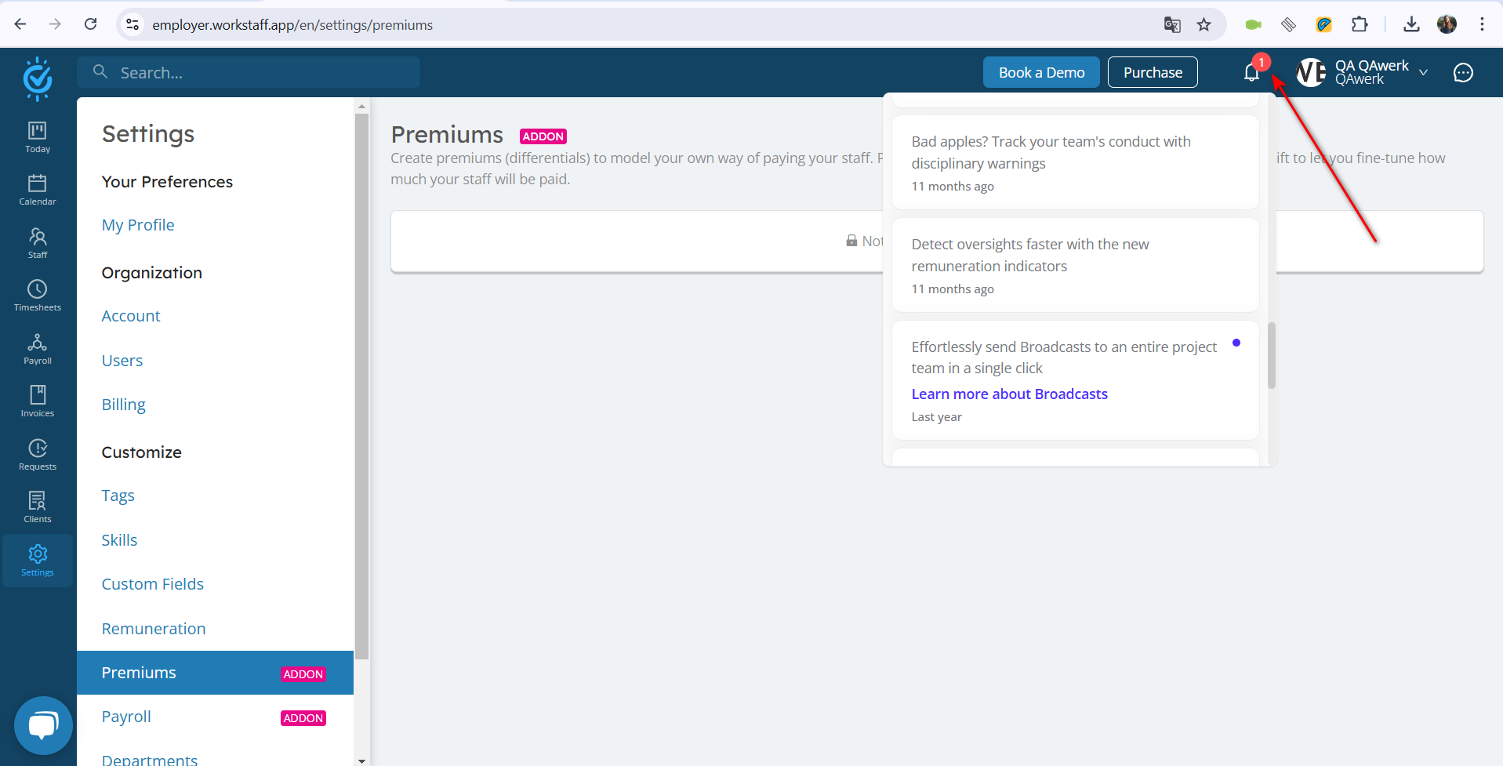Open the Staff section icon
The height and width of the screenshot is (766, 1503).
[38, 243]
